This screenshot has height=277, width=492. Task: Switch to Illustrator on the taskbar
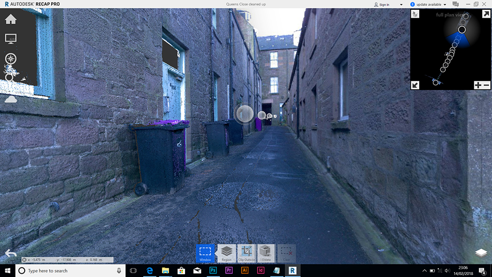click(x=245, y=271)
